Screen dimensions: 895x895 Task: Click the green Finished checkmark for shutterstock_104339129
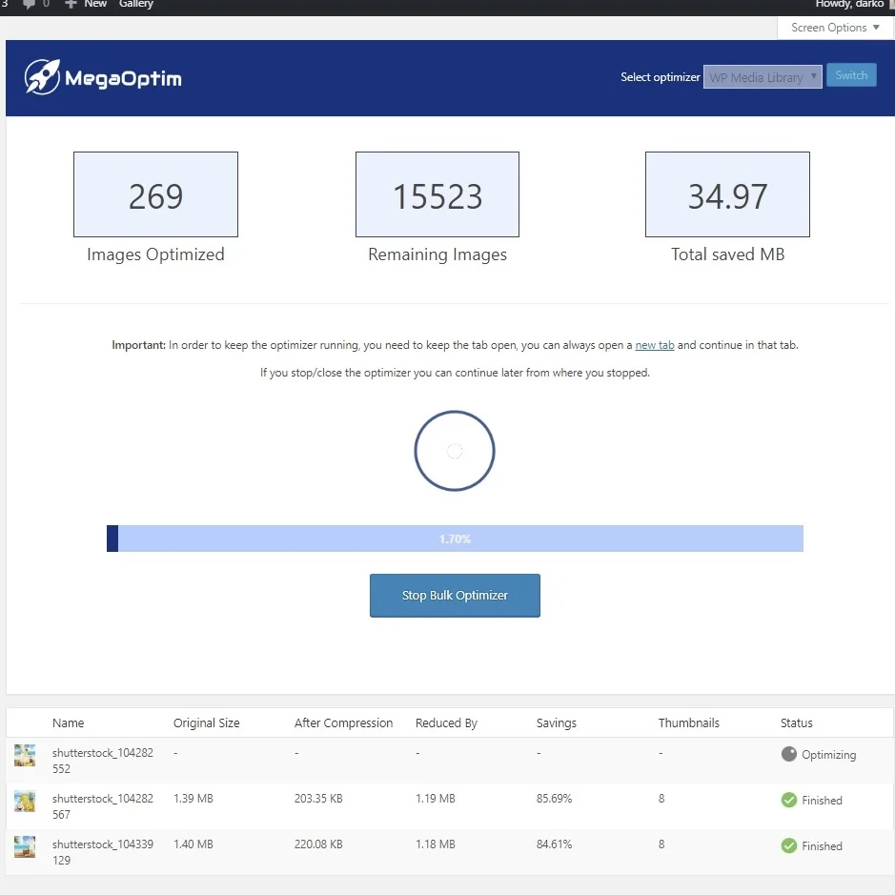pos(788,845)
